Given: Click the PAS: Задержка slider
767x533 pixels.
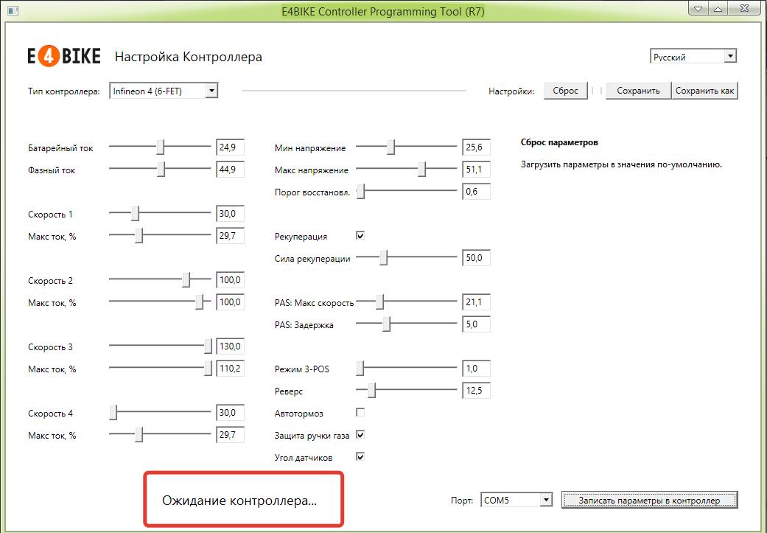Looking at the screenshot, I should point(407,324).
